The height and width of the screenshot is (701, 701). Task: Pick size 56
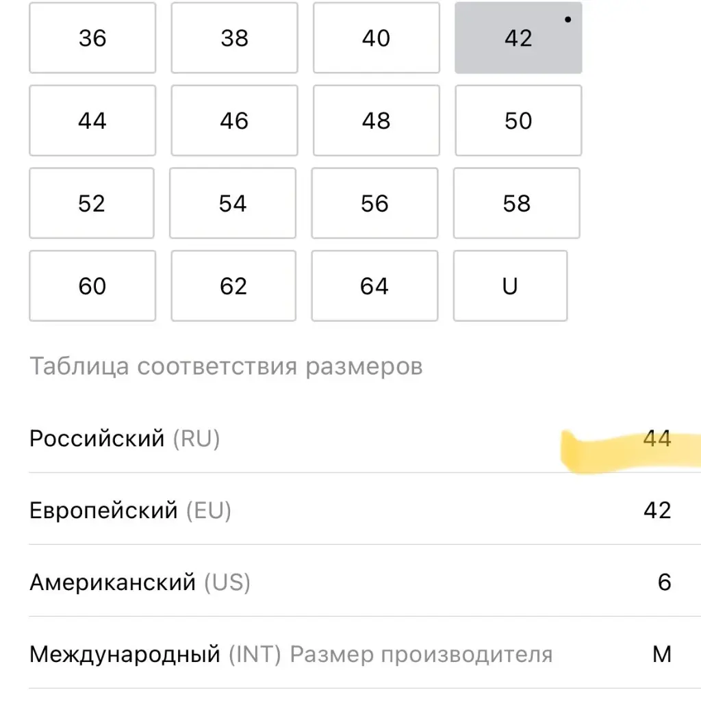[374, 203]
